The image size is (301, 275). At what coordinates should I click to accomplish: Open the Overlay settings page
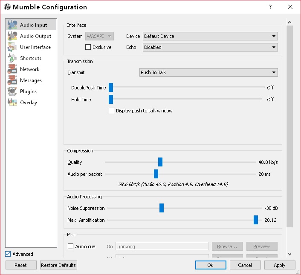coord(31,103)
